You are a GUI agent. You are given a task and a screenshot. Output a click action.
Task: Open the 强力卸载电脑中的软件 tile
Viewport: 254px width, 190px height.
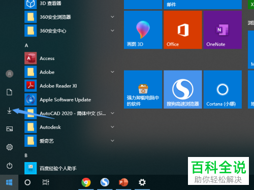click(x=143, y=89)
